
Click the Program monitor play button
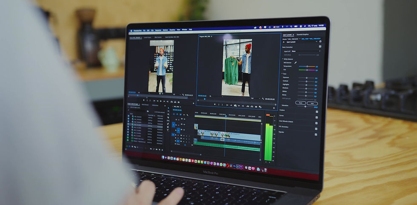[235, 105]
